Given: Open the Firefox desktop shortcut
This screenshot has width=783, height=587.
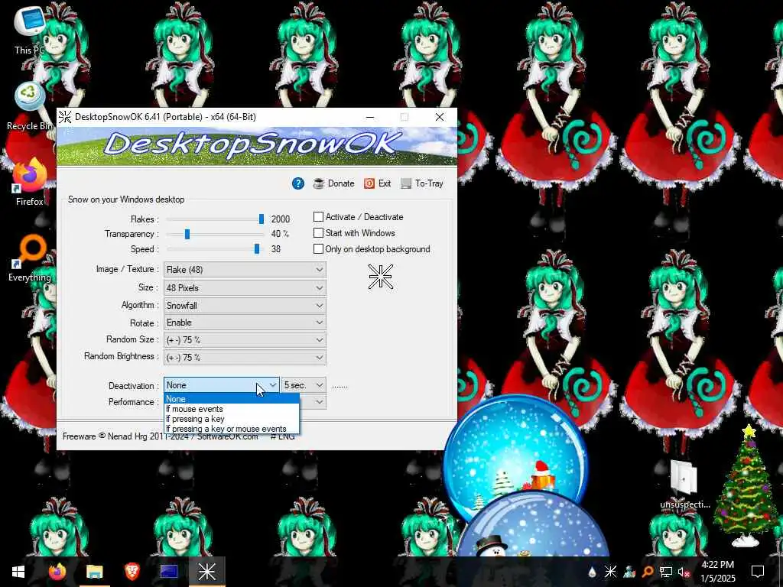Looking at the screenshot, I should pyautogui.click(x=30, y=182).
